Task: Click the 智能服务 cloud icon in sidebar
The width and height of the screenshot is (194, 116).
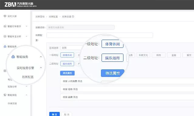Action: coord(5,46)
